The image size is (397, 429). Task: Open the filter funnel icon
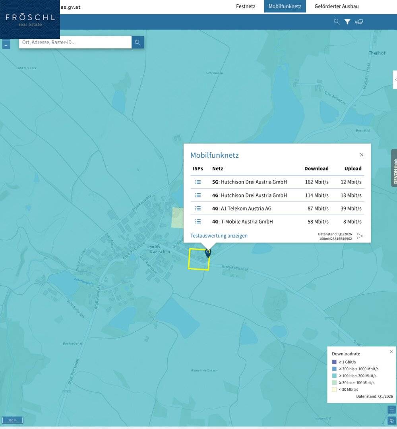pyautogui.click(x=347, y=21)
